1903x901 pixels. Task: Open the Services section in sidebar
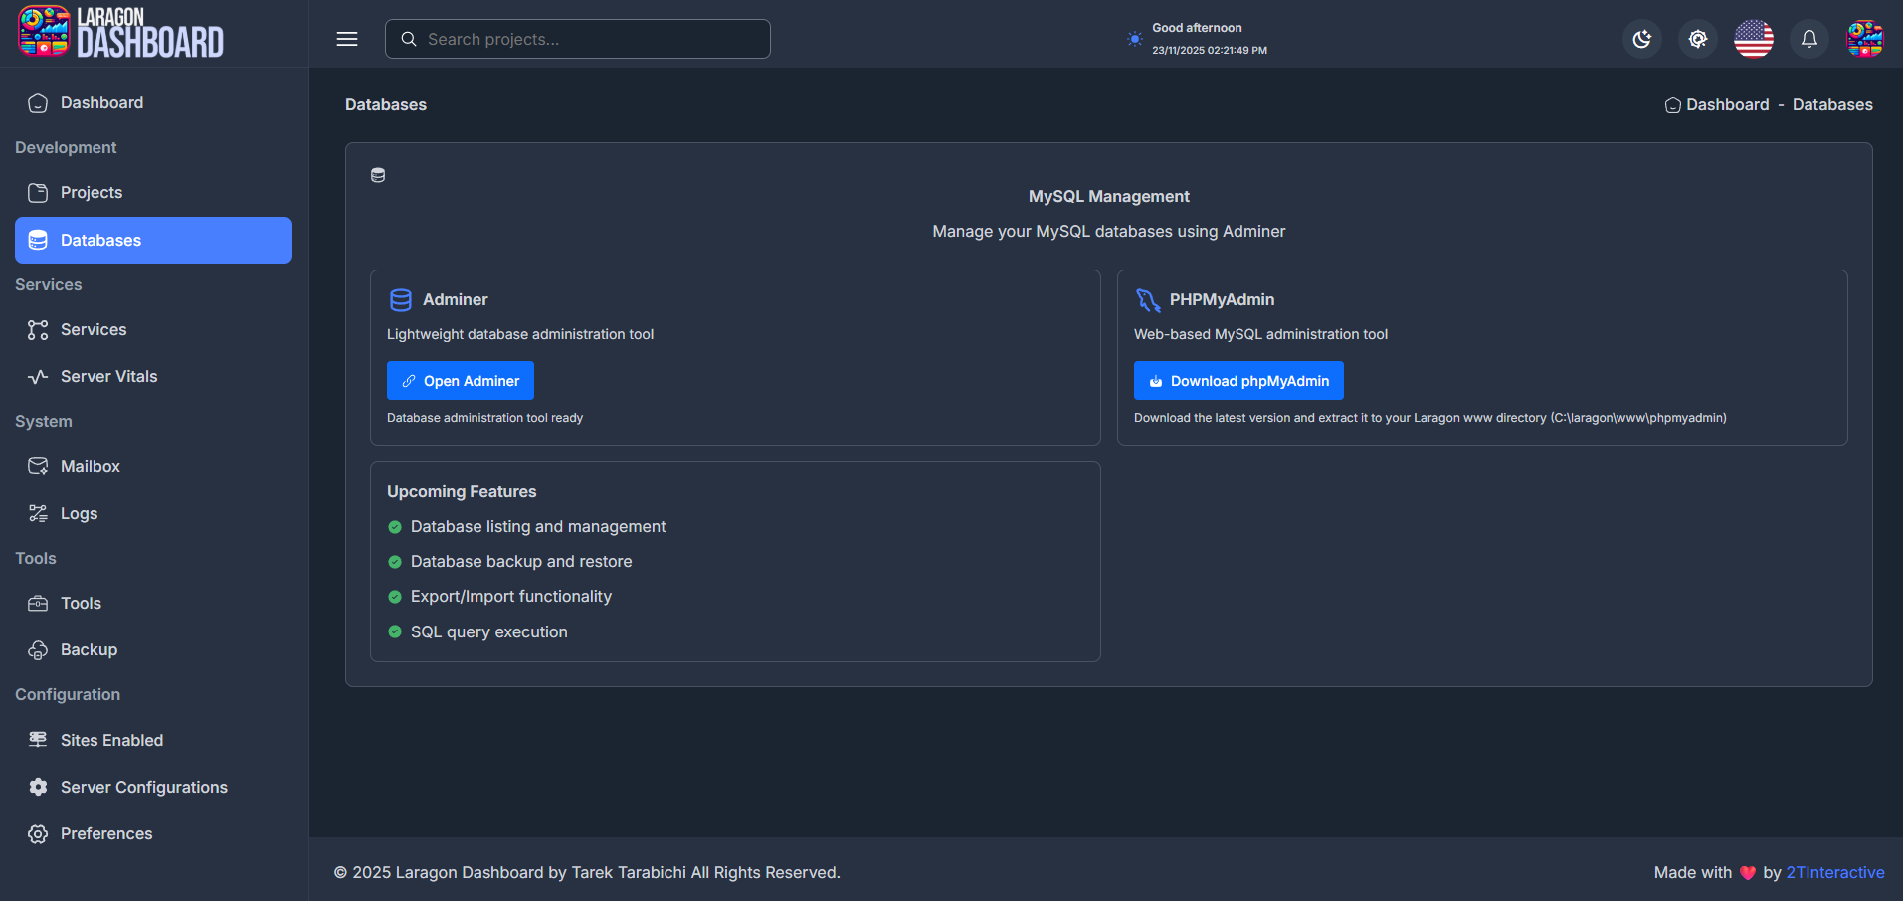tap(94, 329)
